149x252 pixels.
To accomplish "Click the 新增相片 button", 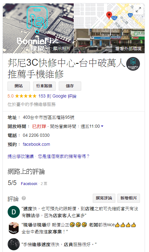I will point(129,198).
